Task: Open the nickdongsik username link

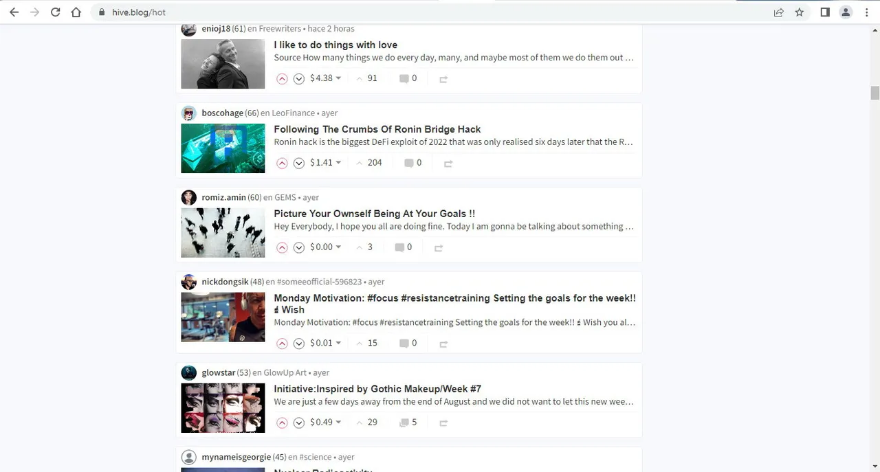Action: [x=225, y=282]
